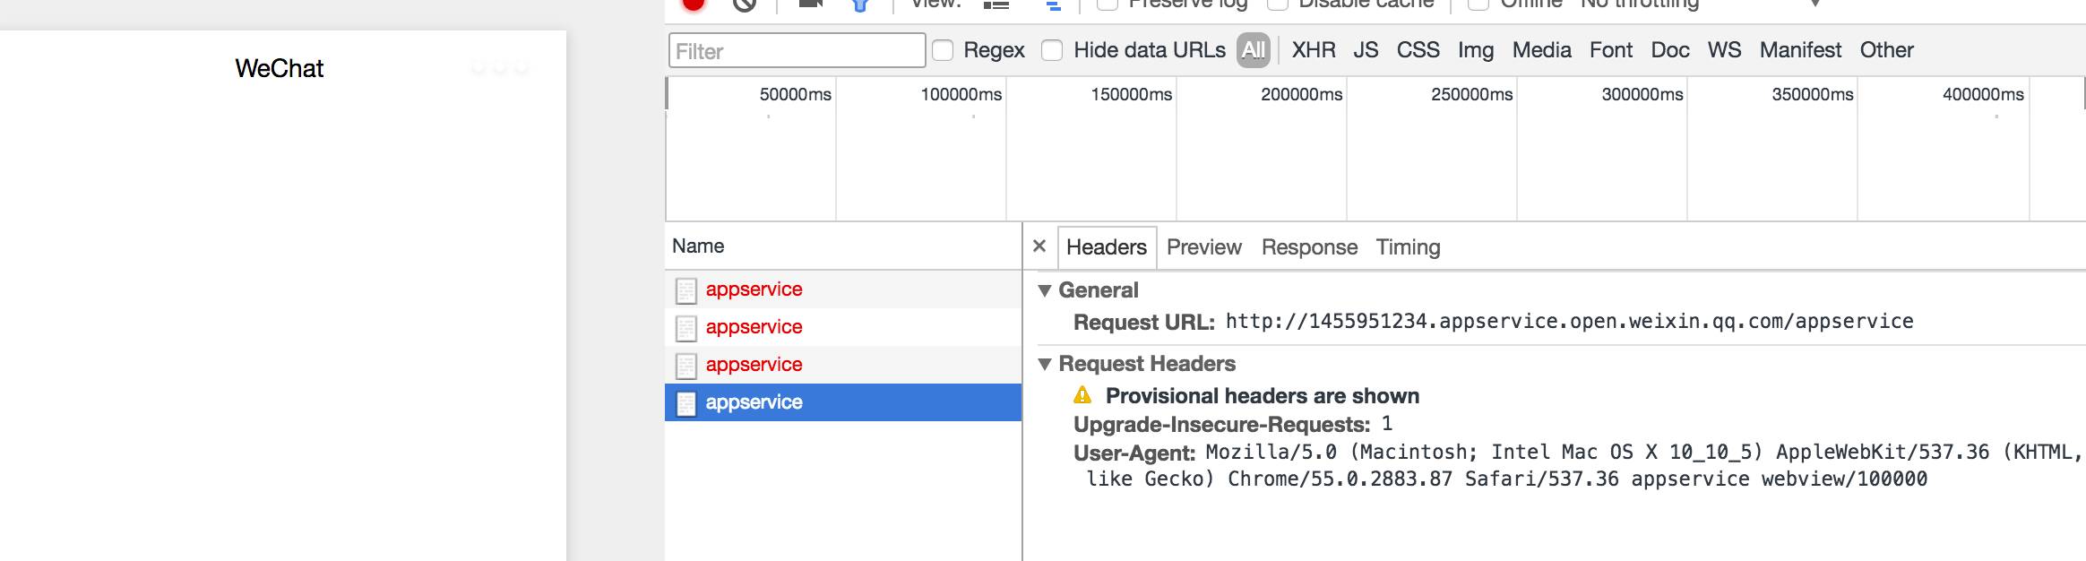
Task: Stop network recording with the red button
Action: click(x=693, y=4)
